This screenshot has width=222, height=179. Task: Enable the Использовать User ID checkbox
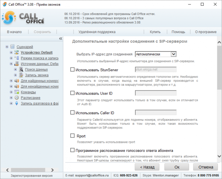click(72, 93)
